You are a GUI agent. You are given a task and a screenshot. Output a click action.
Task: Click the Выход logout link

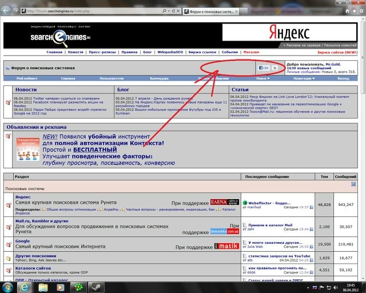point(343,78)
